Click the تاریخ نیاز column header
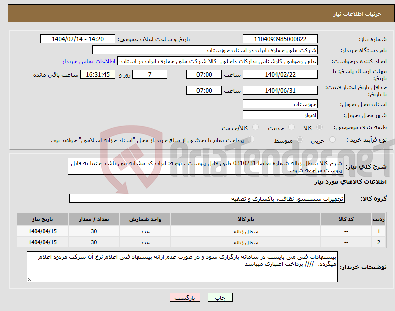395x311 pixels. pyautogui.click(x=42, y=219)
